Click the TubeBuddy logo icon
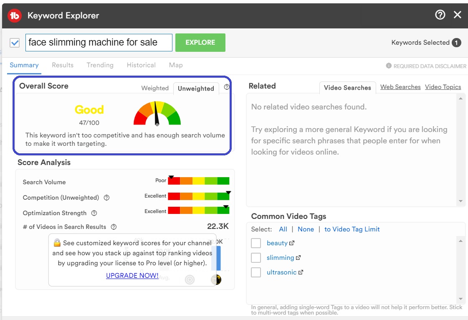The image size is (468, 320). click(14, 15)
